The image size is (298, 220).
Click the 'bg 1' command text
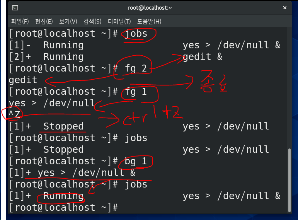click(x=136, y=161)
